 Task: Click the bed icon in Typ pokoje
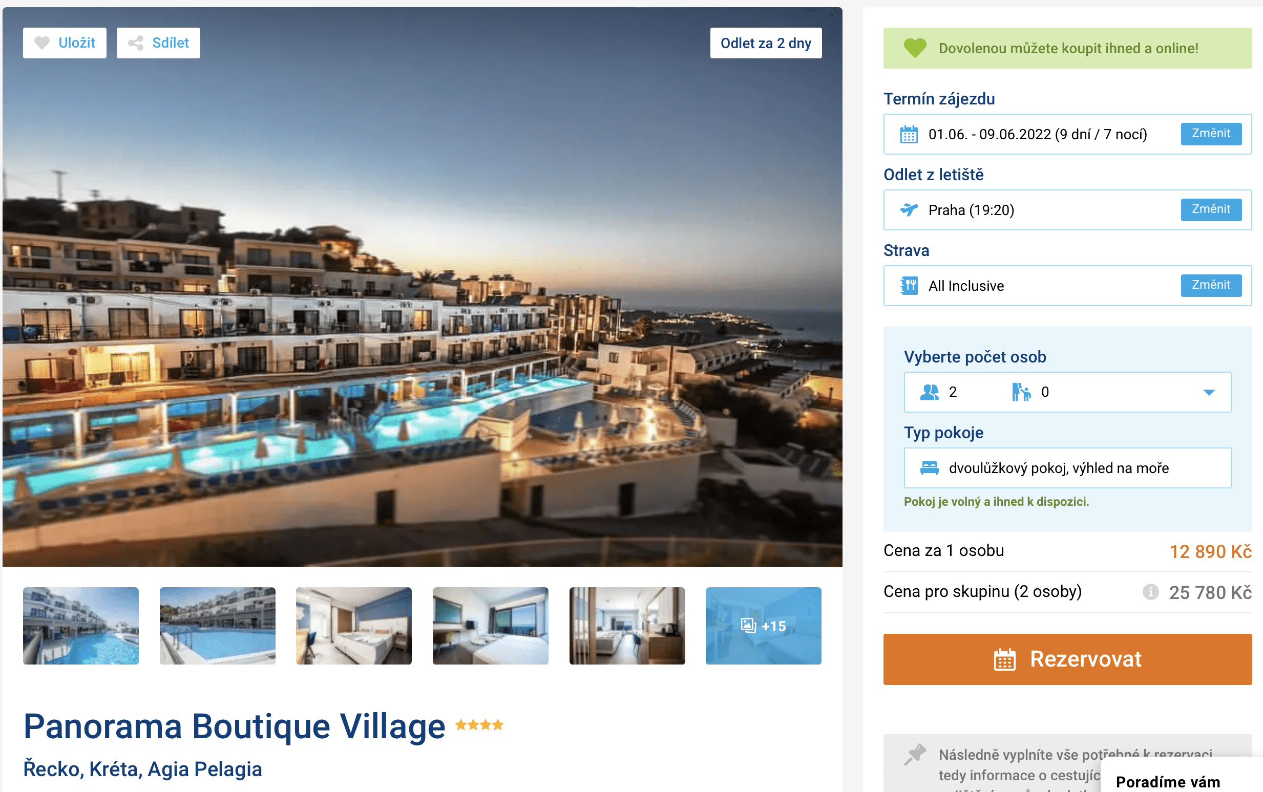[929, 467]
